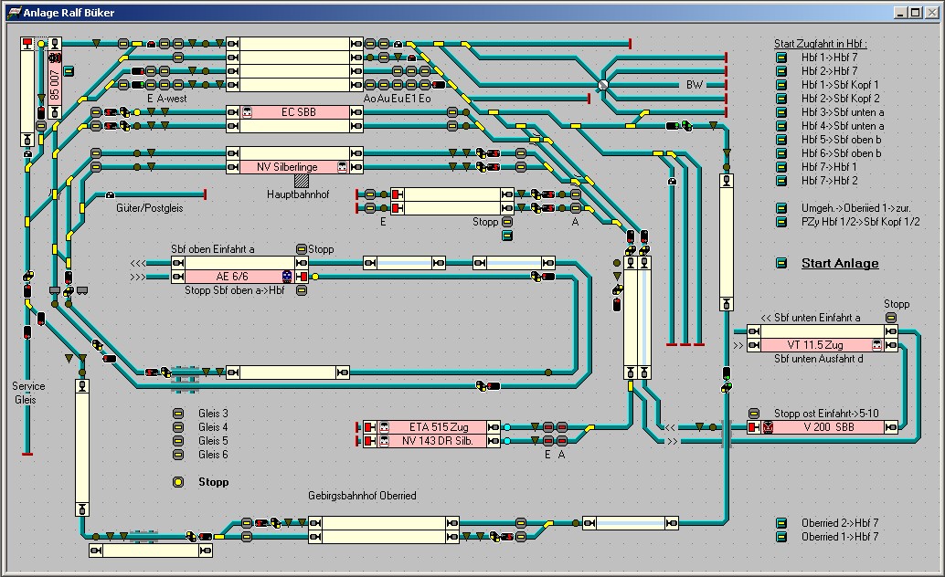Start route Hbf 3->Sbf unten a
The height and width of the screenshot is (577, 945).
click(781, 112)
